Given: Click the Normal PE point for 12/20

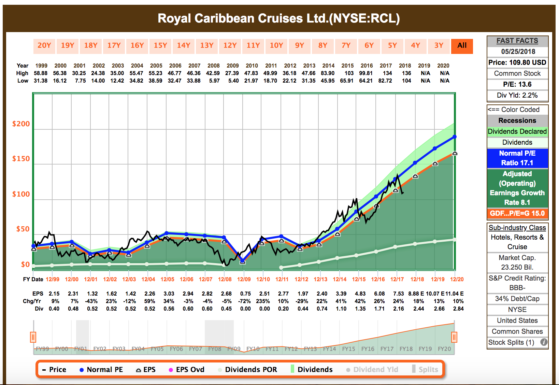Looking at the screenshot, I should 455,137.
